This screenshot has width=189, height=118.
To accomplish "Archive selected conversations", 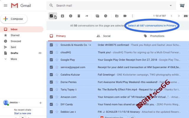I will 62,16.
